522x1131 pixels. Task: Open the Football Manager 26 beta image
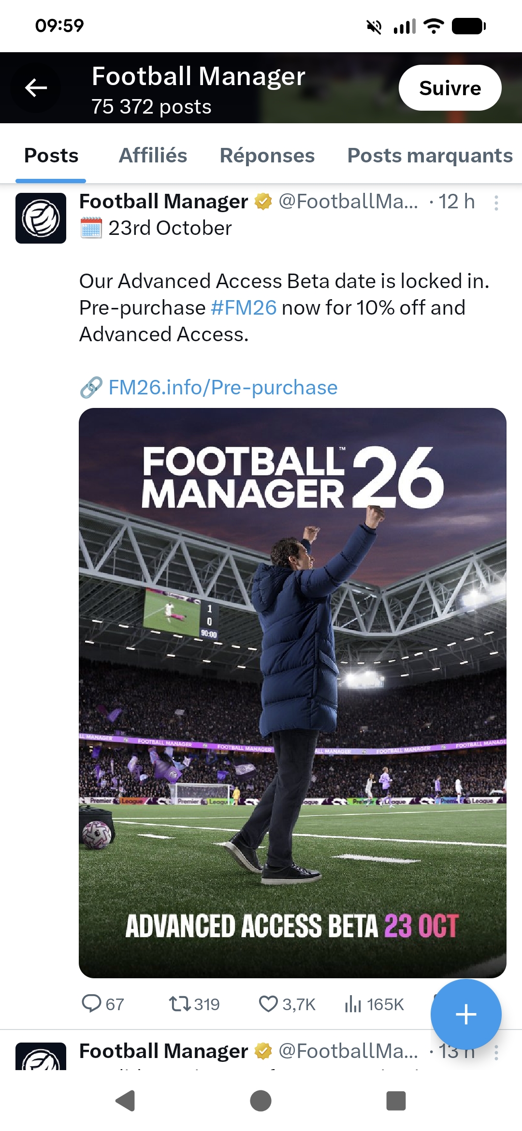pos(292,692)
